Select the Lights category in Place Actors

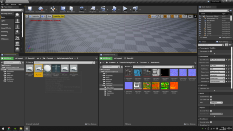click(x=3, y=21)
